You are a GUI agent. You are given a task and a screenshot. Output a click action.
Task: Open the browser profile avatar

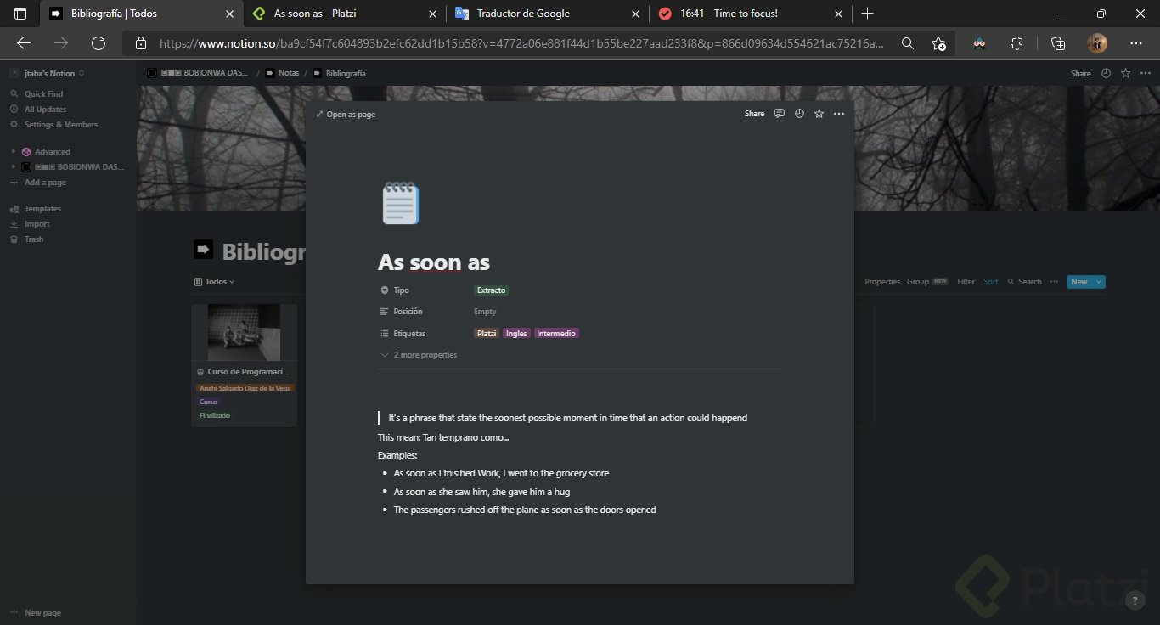pyautogui.click(x=1097, y=43)
